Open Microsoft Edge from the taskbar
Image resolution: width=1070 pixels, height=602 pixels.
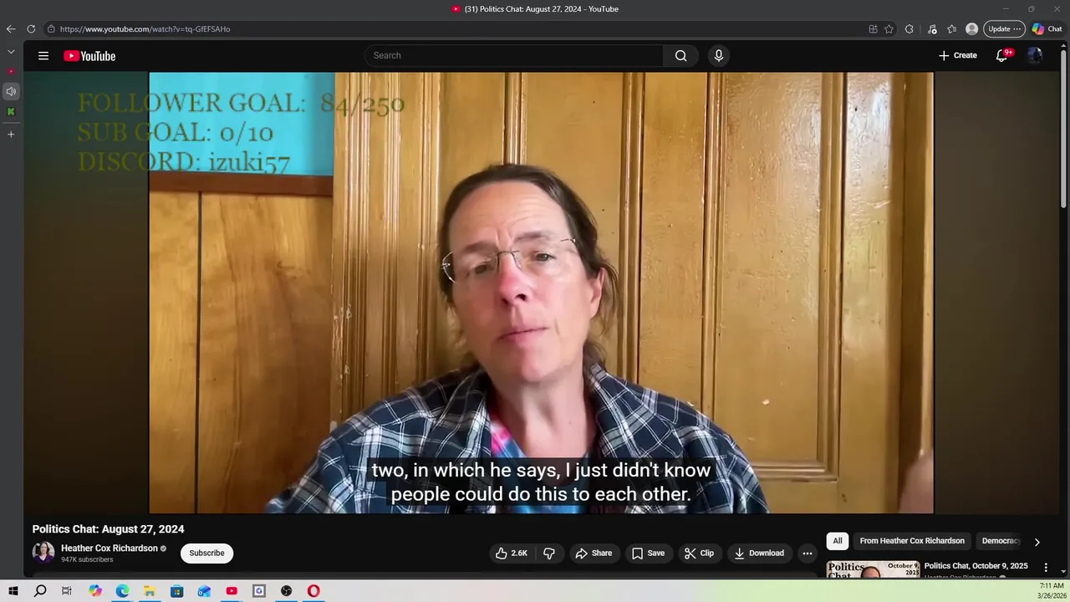click(x=122, y=591)
